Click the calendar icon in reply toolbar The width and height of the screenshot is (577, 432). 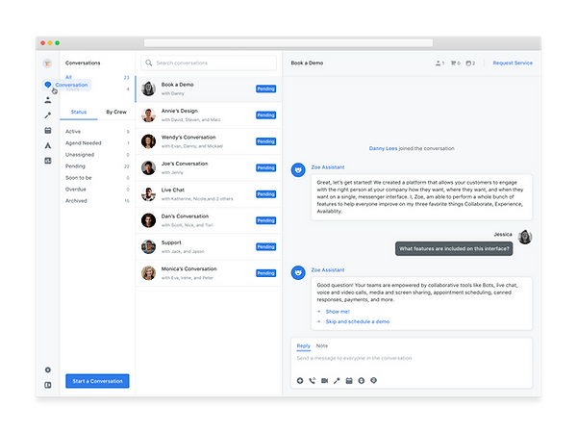tap(349, 381)
